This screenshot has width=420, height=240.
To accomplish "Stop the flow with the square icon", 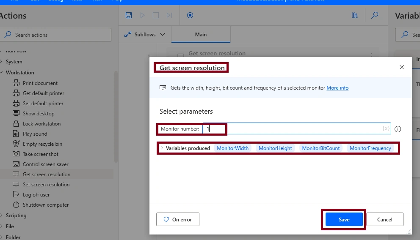I will pos(156,15).
